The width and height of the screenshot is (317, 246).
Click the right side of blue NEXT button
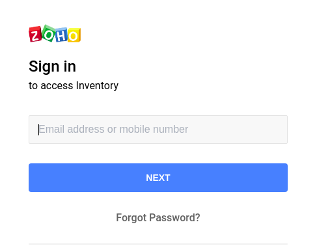260,178
